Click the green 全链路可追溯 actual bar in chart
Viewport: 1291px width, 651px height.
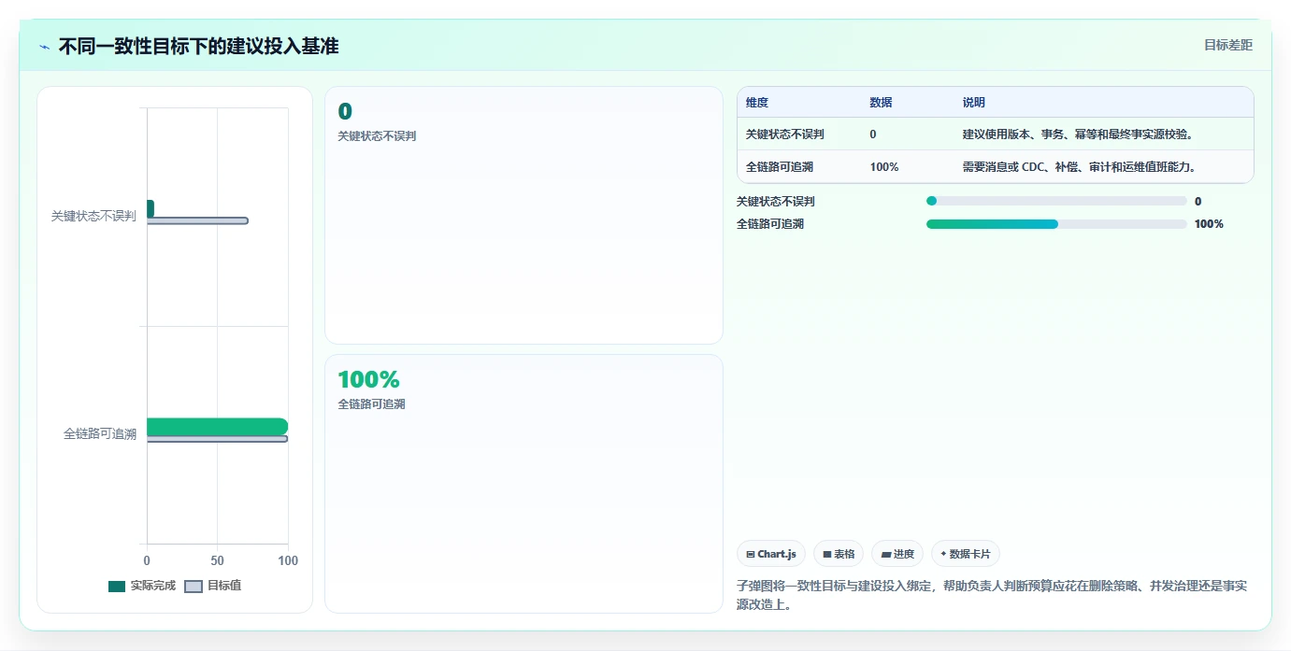point(217,427)
